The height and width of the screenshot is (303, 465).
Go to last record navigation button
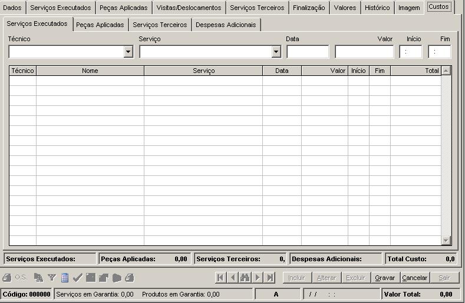click(270, 278)
